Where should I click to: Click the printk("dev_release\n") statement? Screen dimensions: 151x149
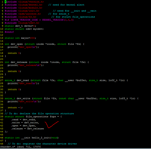pyautogui.click(x=26, y=65)
